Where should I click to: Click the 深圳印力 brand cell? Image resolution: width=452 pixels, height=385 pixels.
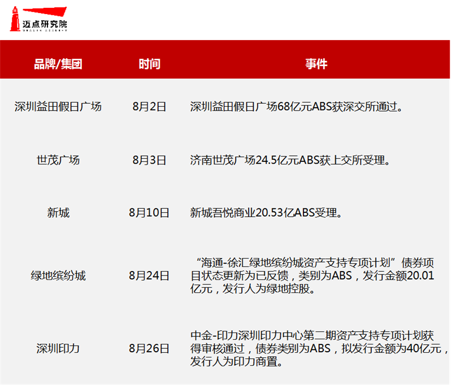58,348
